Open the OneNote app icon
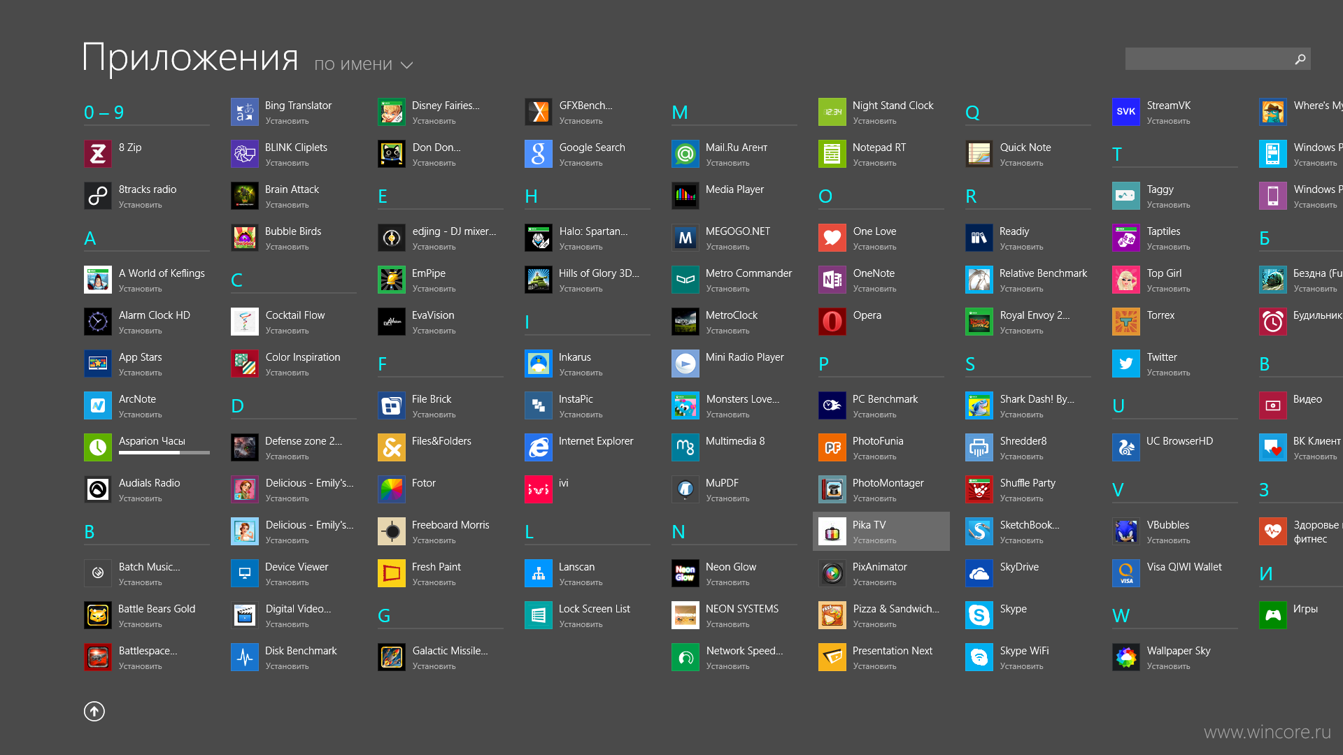The image size is (1343, 755). coord(832,280)
